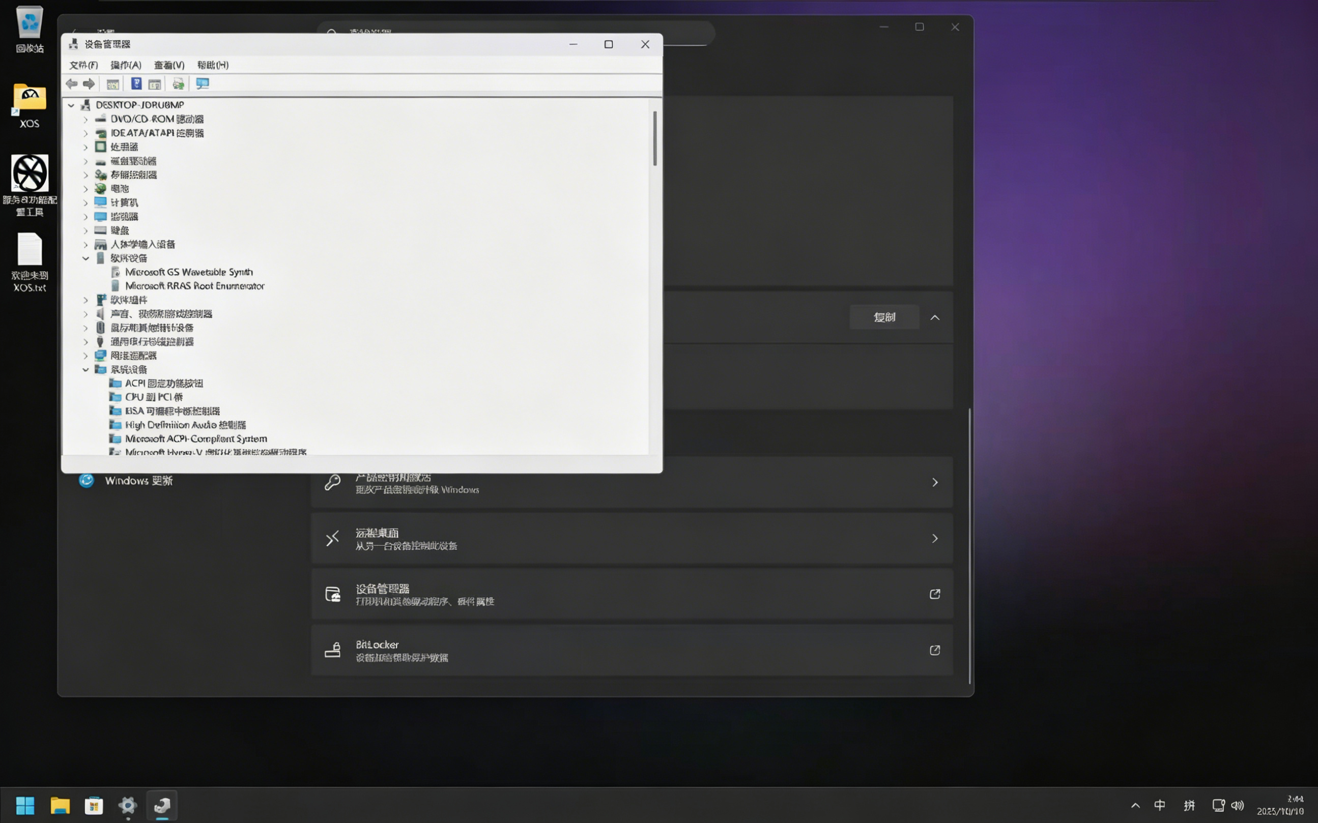This screenshot has height=823, width=1318.
Task: Click the Settings window vertical scrollbar
Action: tap(969, 545)
